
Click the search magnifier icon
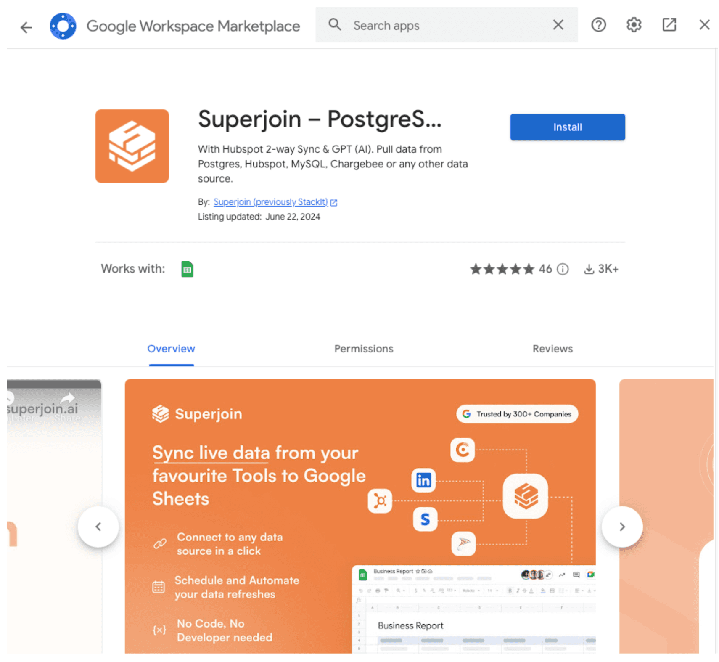pyautogui.click(x=334, y=25)
